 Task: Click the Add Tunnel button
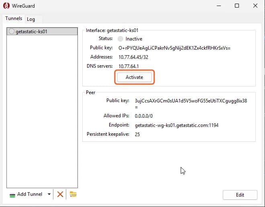click(x=26, y=194)
